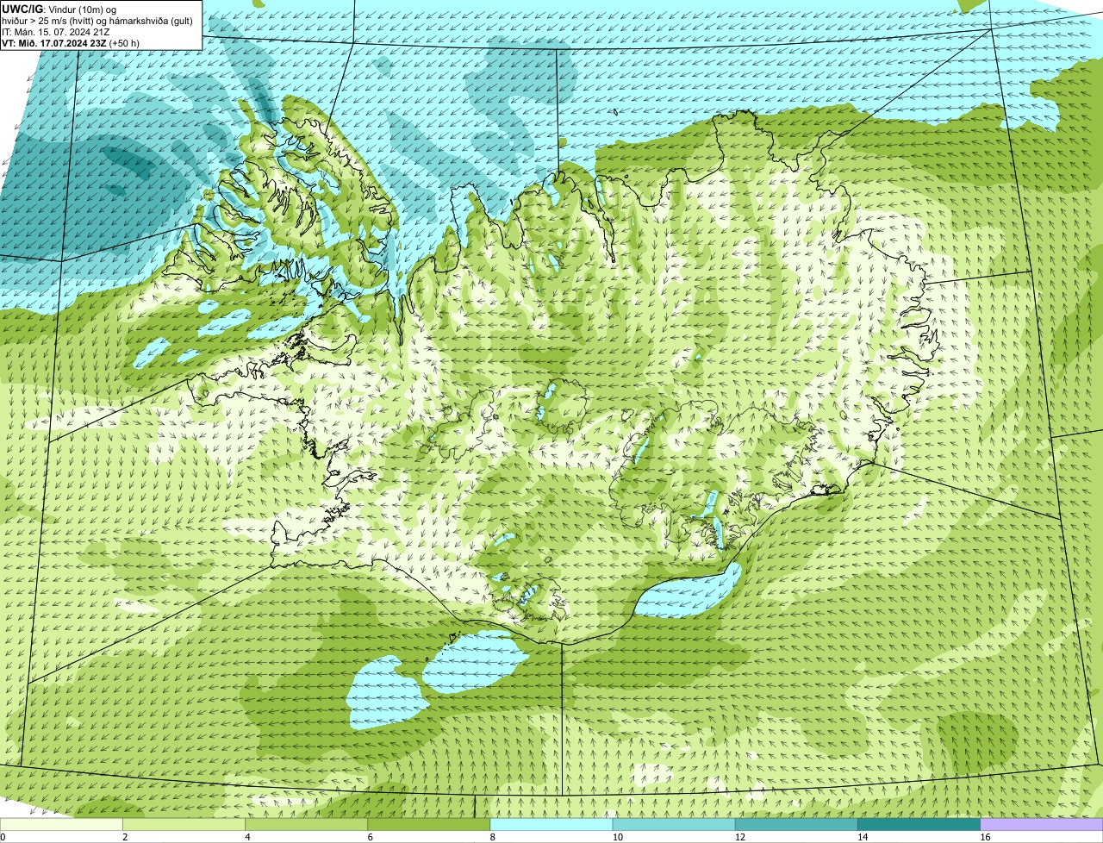Screen dimensions: 1103x843
Task: Click the legend label '8'
Action: click(x=492, y=837)
